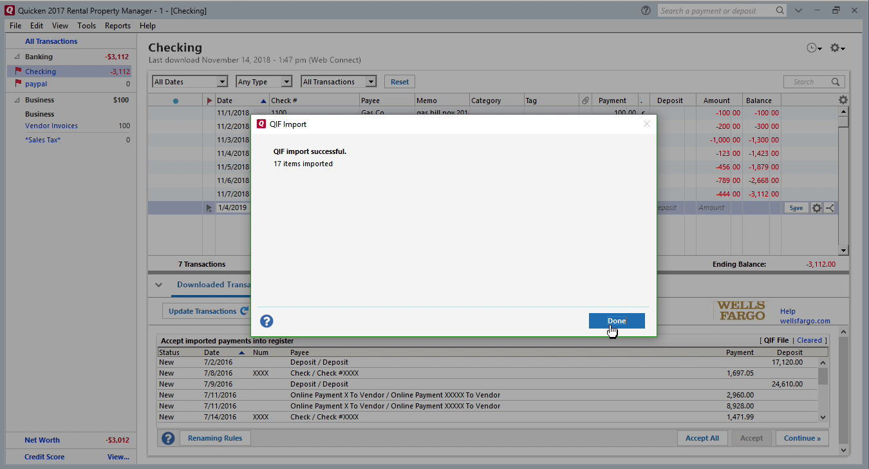Image resolution: width=869 pixels, height=469 pixels.
Task: Open the Help menu
Action: (147, 26)
